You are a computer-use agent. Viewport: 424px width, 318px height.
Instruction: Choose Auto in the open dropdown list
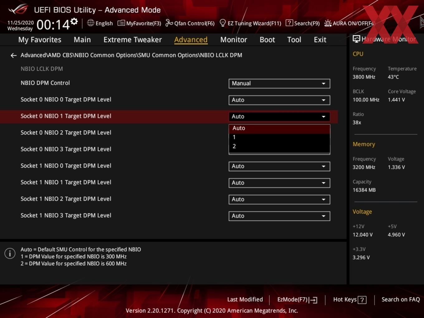point(279,128)
